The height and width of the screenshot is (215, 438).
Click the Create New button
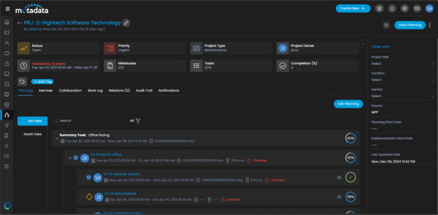pos(353,9)
